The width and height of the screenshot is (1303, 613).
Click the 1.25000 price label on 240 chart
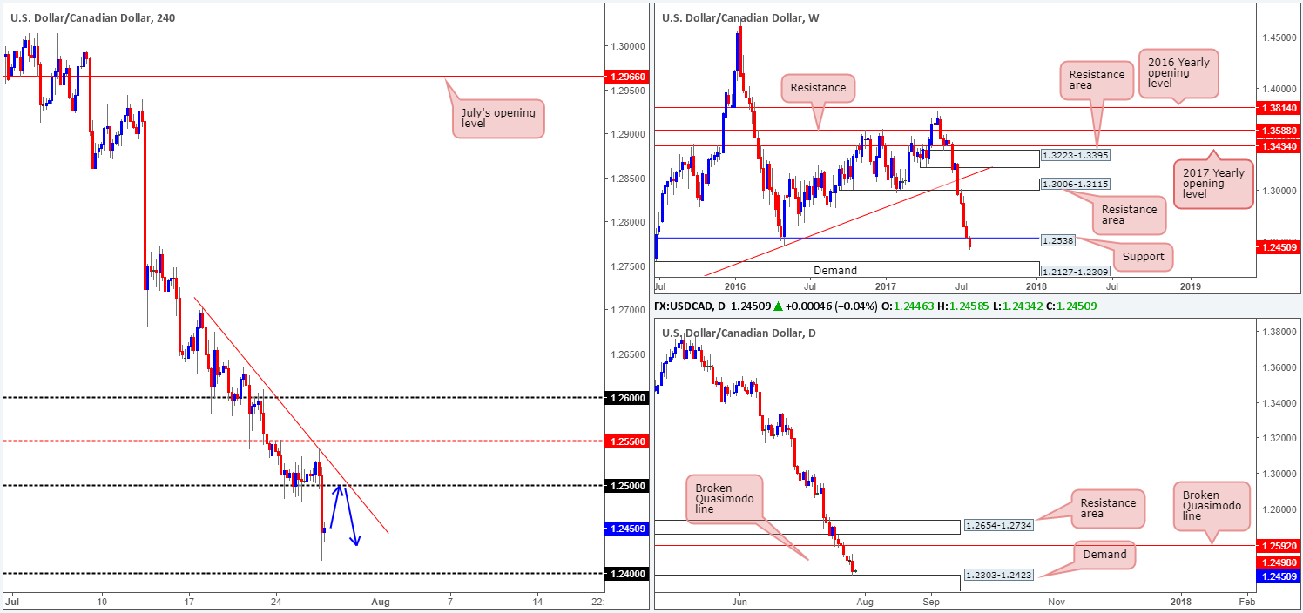coord(625,486)
